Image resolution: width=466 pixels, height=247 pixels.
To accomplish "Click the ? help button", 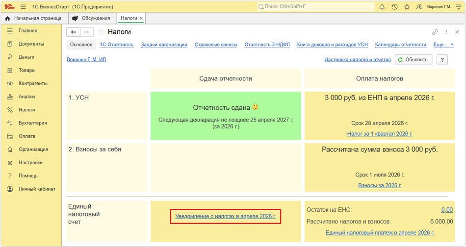I will coord(442,59).
